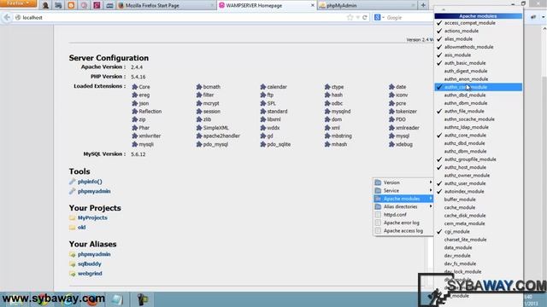Viewport: 547px width, 307px height.
Task: Open the phpinfo() link
Action: click(x=90, y=182)
